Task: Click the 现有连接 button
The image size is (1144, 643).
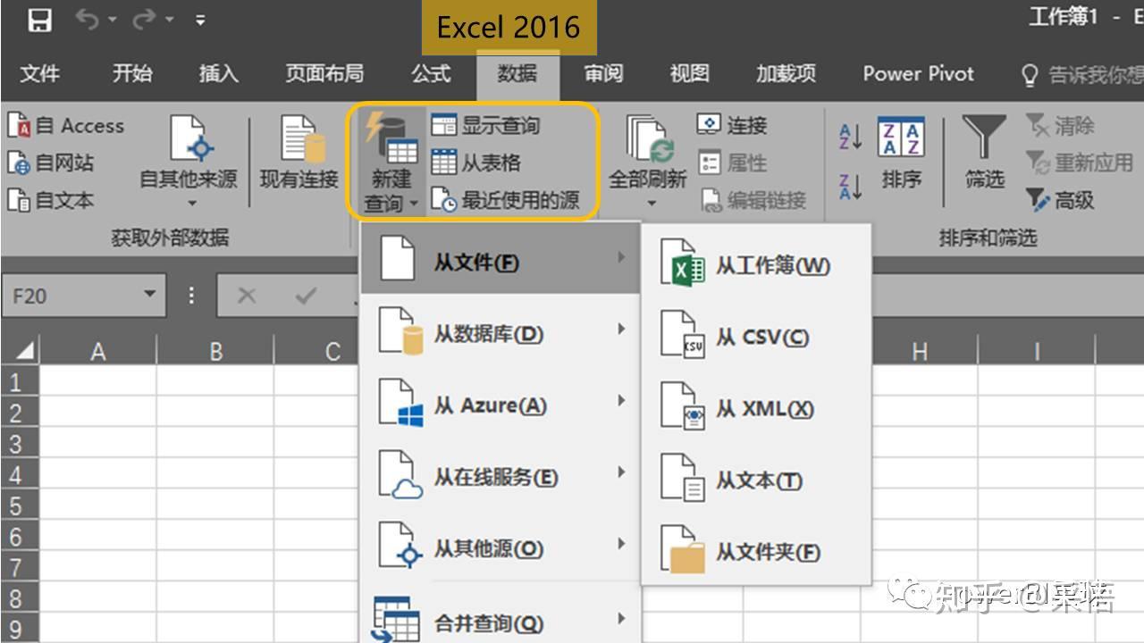Action: (299, 152)
